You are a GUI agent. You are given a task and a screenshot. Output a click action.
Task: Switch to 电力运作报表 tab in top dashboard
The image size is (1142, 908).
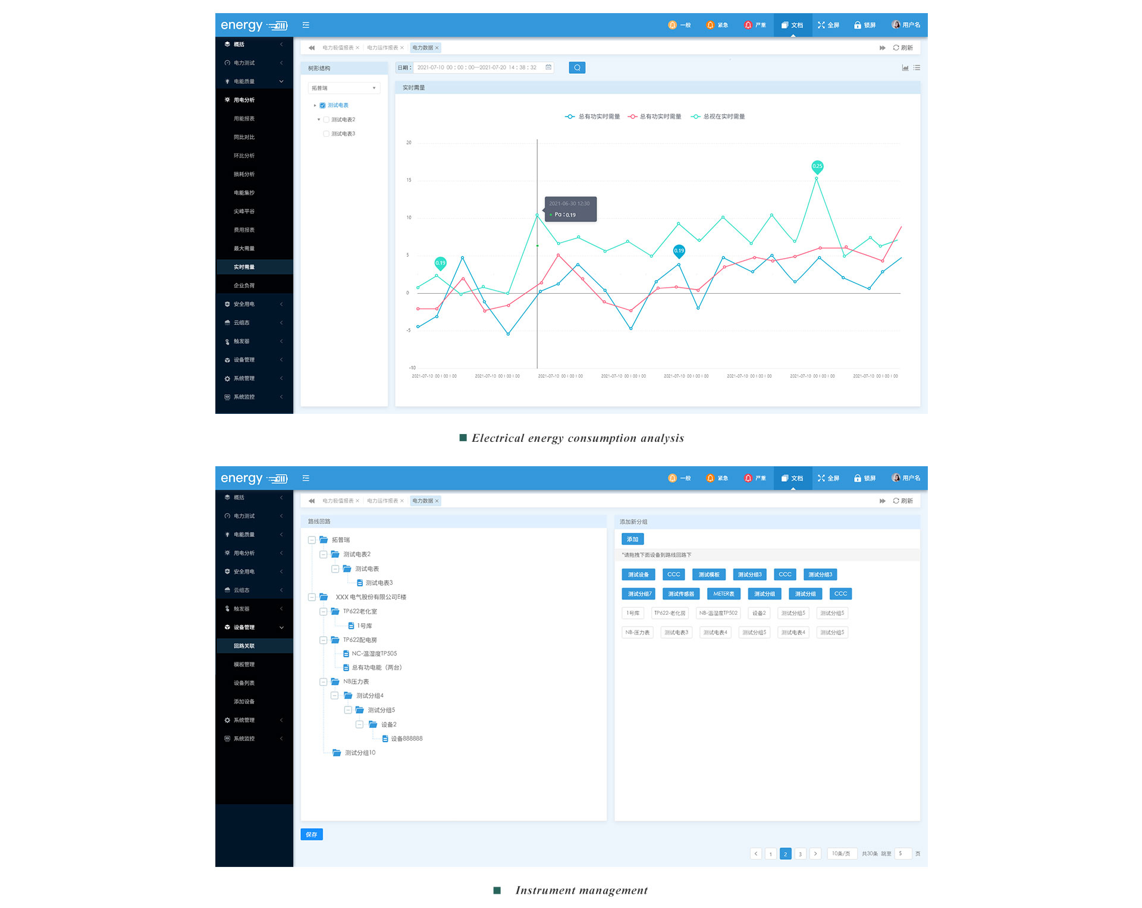tap(382, 48)
